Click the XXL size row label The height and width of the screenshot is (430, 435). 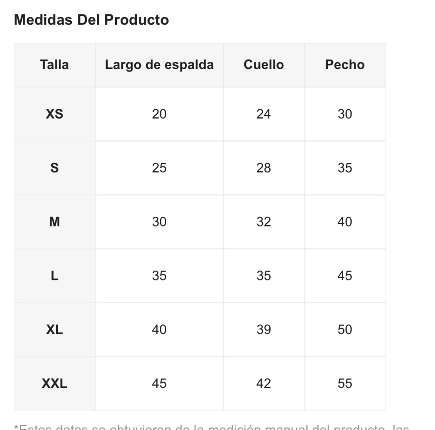pos(54,383)
